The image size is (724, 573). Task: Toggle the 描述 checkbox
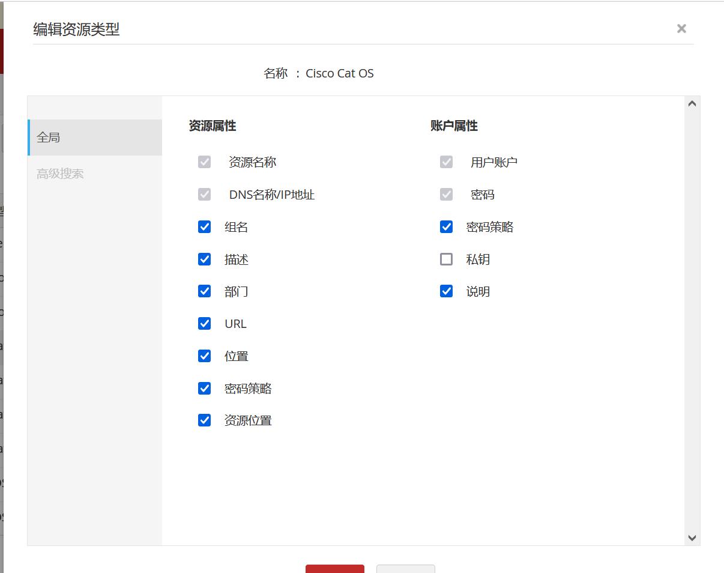coord(204,259)
